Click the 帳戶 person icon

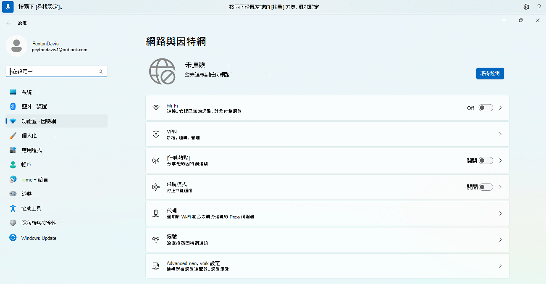coord(13,165)
